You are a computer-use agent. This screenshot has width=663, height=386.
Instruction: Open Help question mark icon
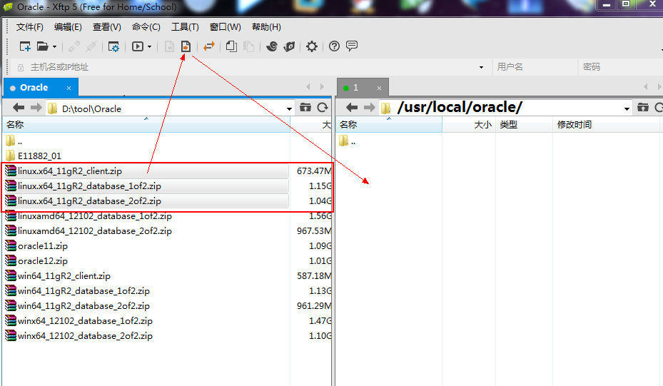(334, 46)
